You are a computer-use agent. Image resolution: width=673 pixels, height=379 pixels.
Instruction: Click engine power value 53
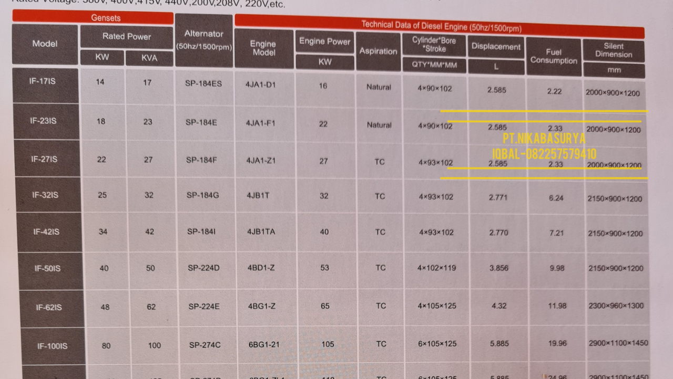click(324, 268)
